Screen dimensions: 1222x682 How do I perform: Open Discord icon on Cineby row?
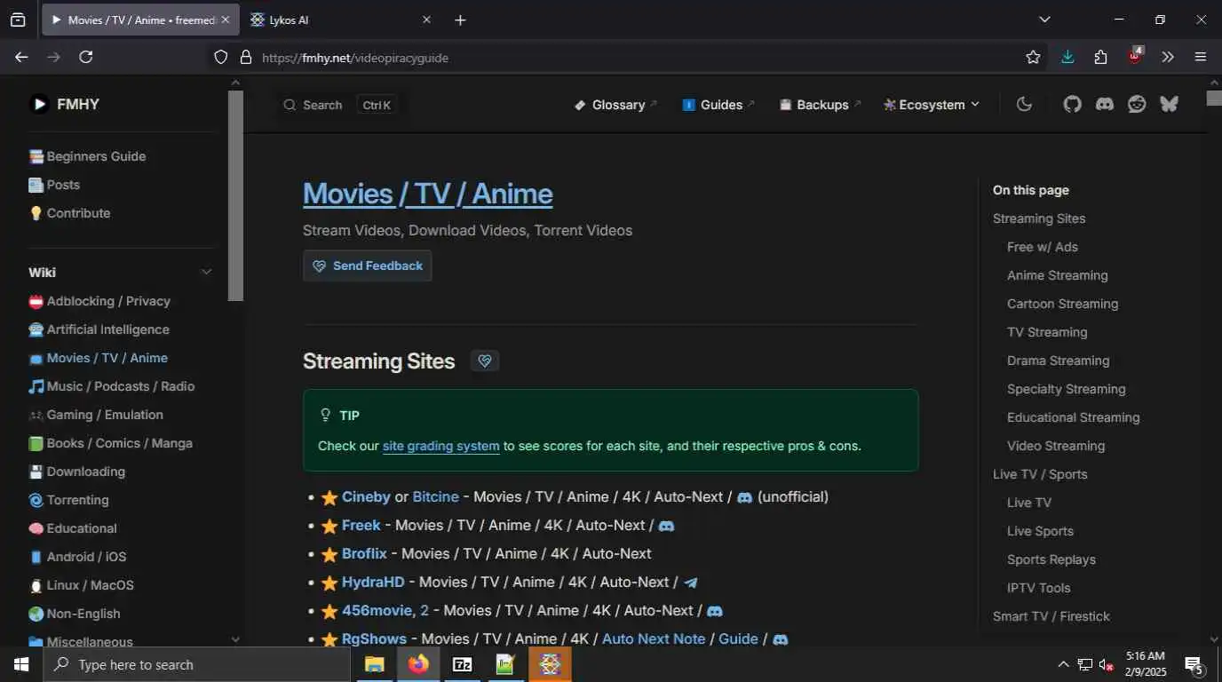click(x=745, y=497)
